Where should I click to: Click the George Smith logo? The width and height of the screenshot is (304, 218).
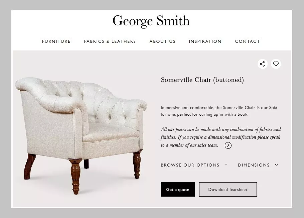151,21
